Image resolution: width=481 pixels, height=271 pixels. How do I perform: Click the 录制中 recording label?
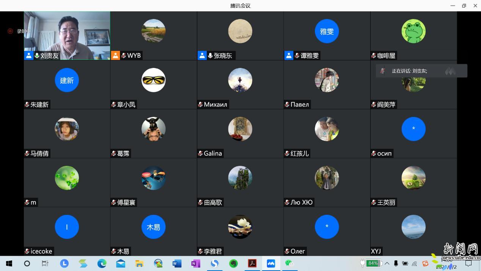(x=24, y=31)
